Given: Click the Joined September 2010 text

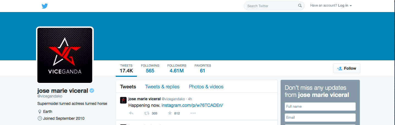Looking at the screenshot, I should (64, 118).
